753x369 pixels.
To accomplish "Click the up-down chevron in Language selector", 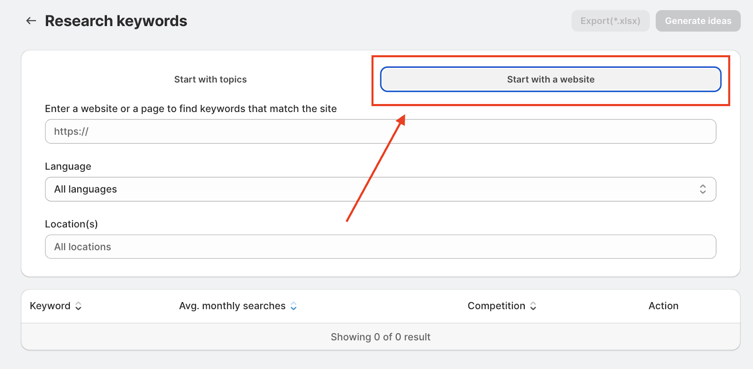I will pyautogui.click(x=703, y=189).
